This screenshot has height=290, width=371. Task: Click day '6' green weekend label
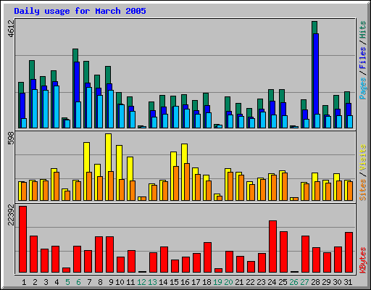[78, 282]
